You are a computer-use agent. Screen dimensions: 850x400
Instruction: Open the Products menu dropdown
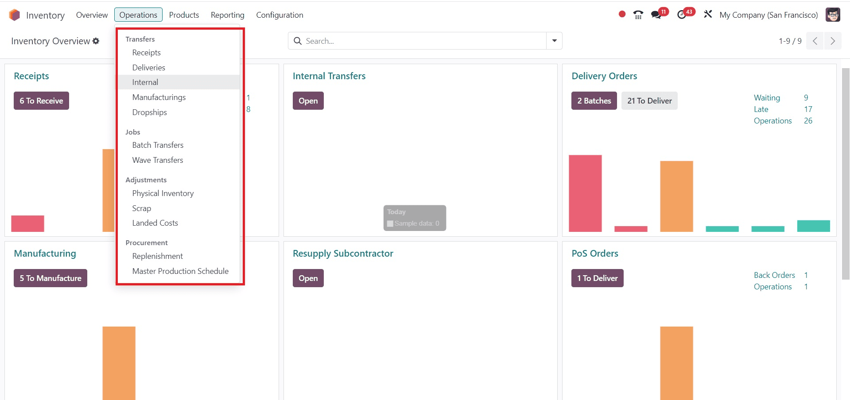click(x=184, y=15)
